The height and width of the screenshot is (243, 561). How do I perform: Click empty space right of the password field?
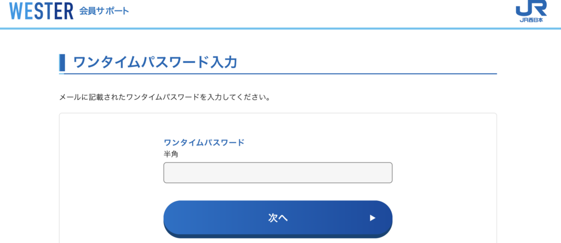(444, 172)
